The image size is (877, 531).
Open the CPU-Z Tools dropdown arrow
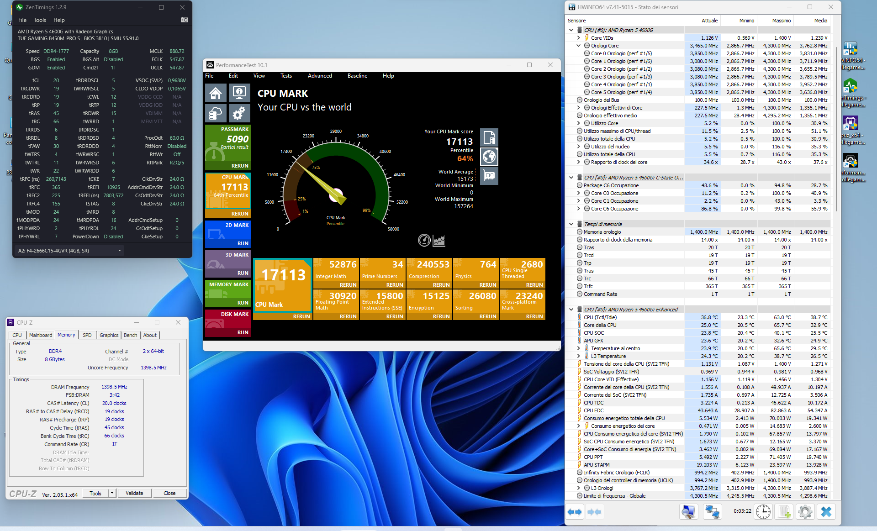click(111, 493)
